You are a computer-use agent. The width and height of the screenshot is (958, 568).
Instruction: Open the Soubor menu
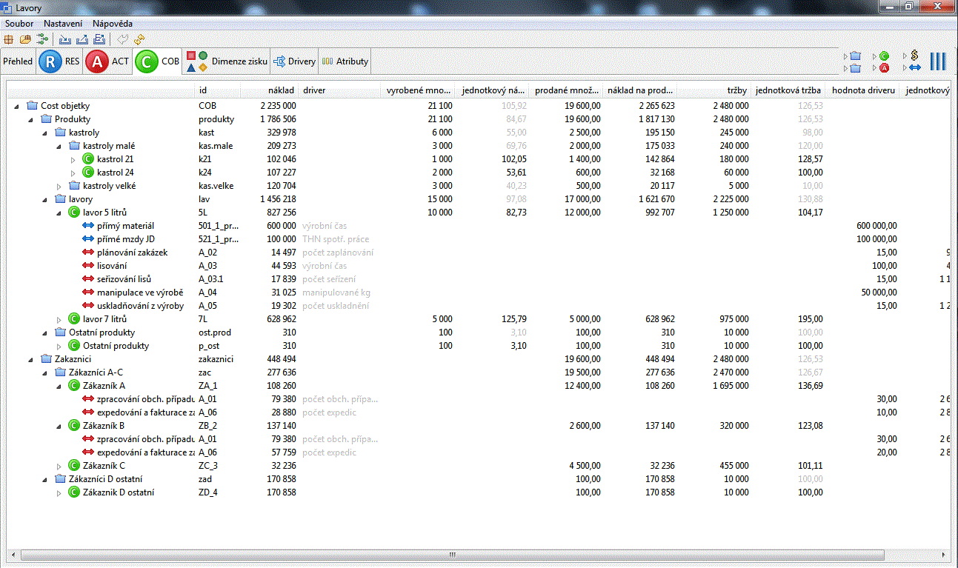click(x=19, y=24)
